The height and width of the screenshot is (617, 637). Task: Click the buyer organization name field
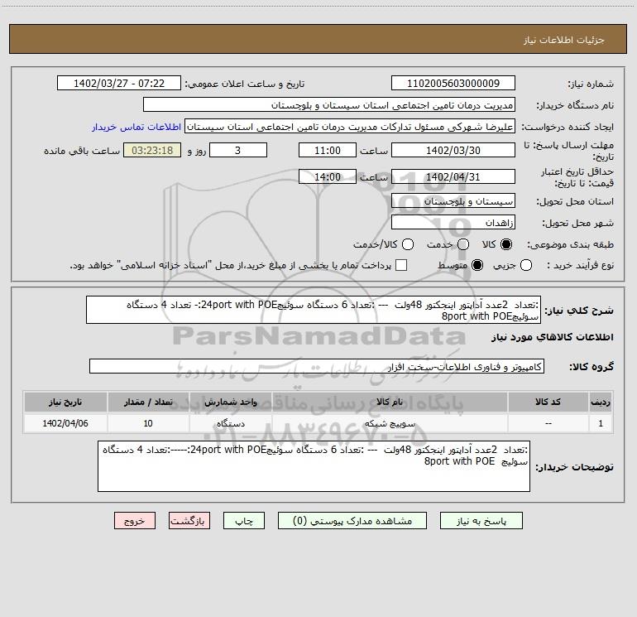pos(329,105)
